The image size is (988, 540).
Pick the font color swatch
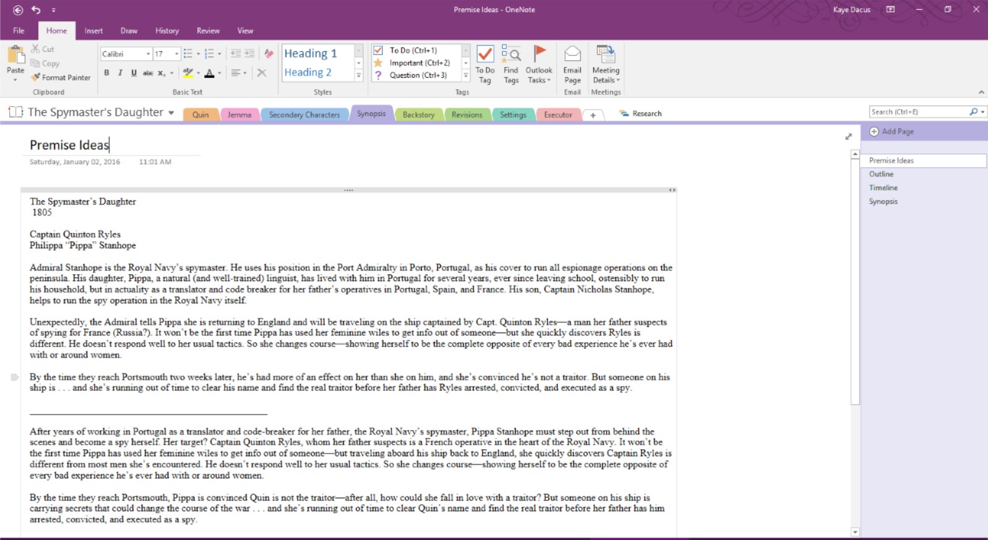click(x=209, y=73)
